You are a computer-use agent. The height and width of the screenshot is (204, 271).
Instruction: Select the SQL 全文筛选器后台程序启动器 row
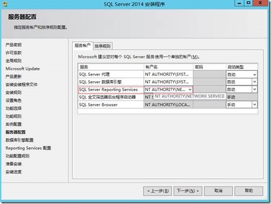coord(111,97)
